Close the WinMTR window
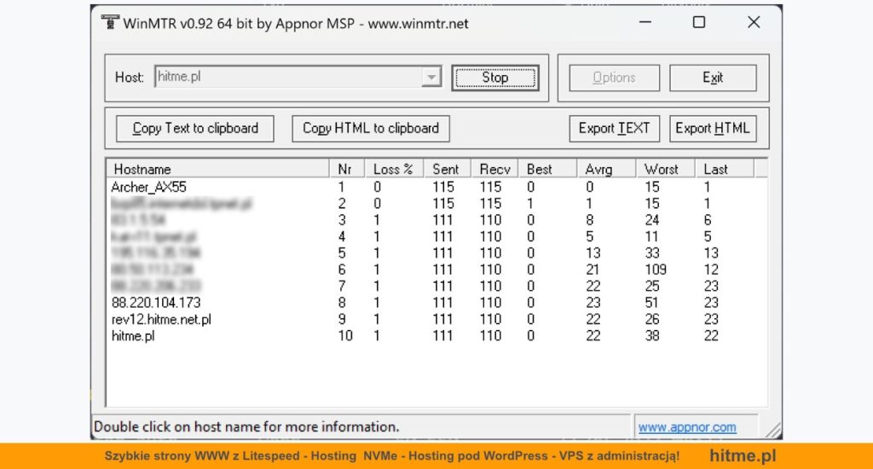 pyautogui.click(x=754, y=22)
